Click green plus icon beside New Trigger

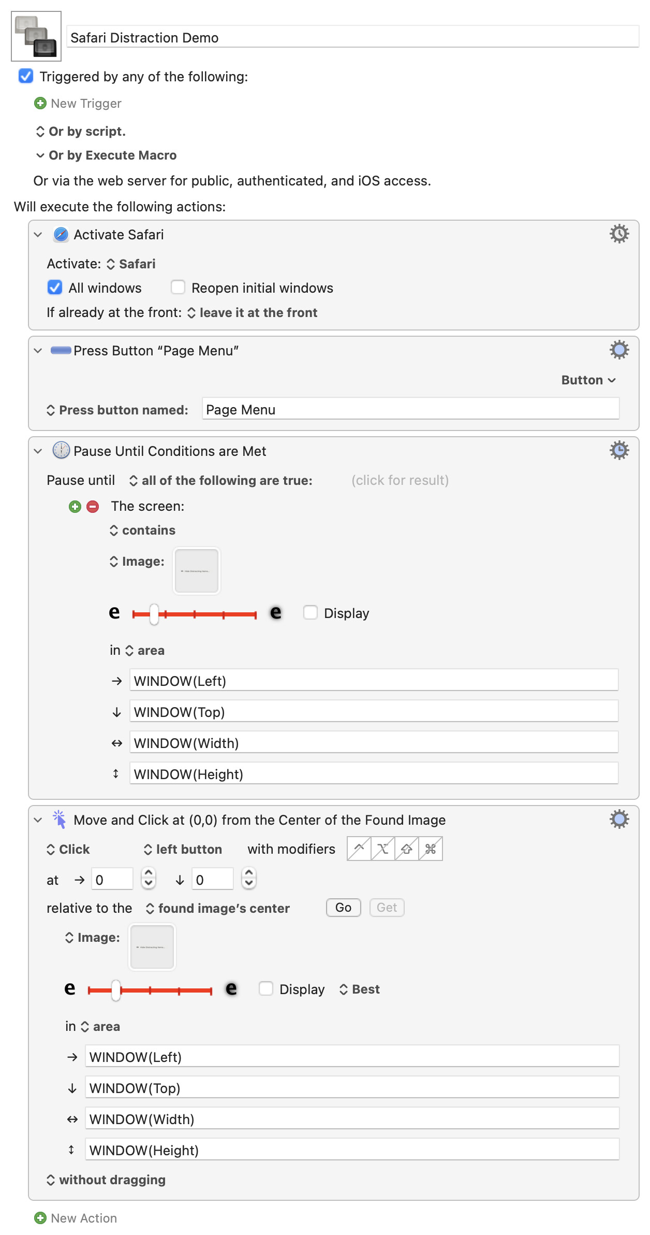pos(40,103)
